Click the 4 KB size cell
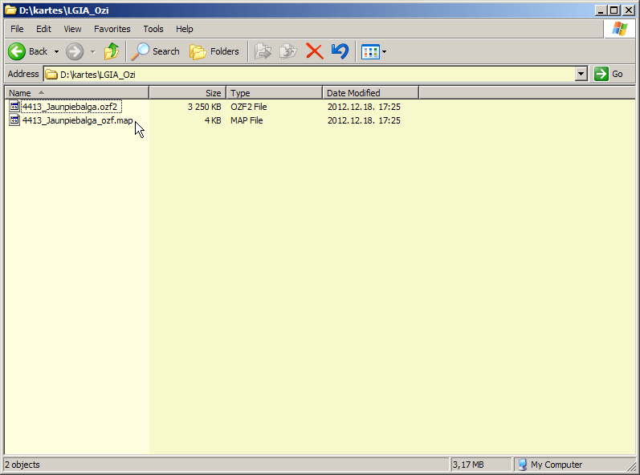640x475 pixels. pos(213,120)
